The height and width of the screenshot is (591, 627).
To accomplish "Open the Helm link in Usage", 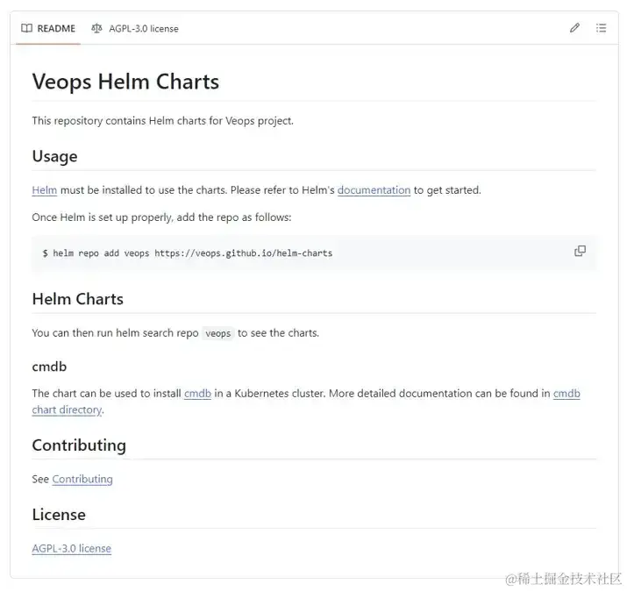I will [45, 190].
